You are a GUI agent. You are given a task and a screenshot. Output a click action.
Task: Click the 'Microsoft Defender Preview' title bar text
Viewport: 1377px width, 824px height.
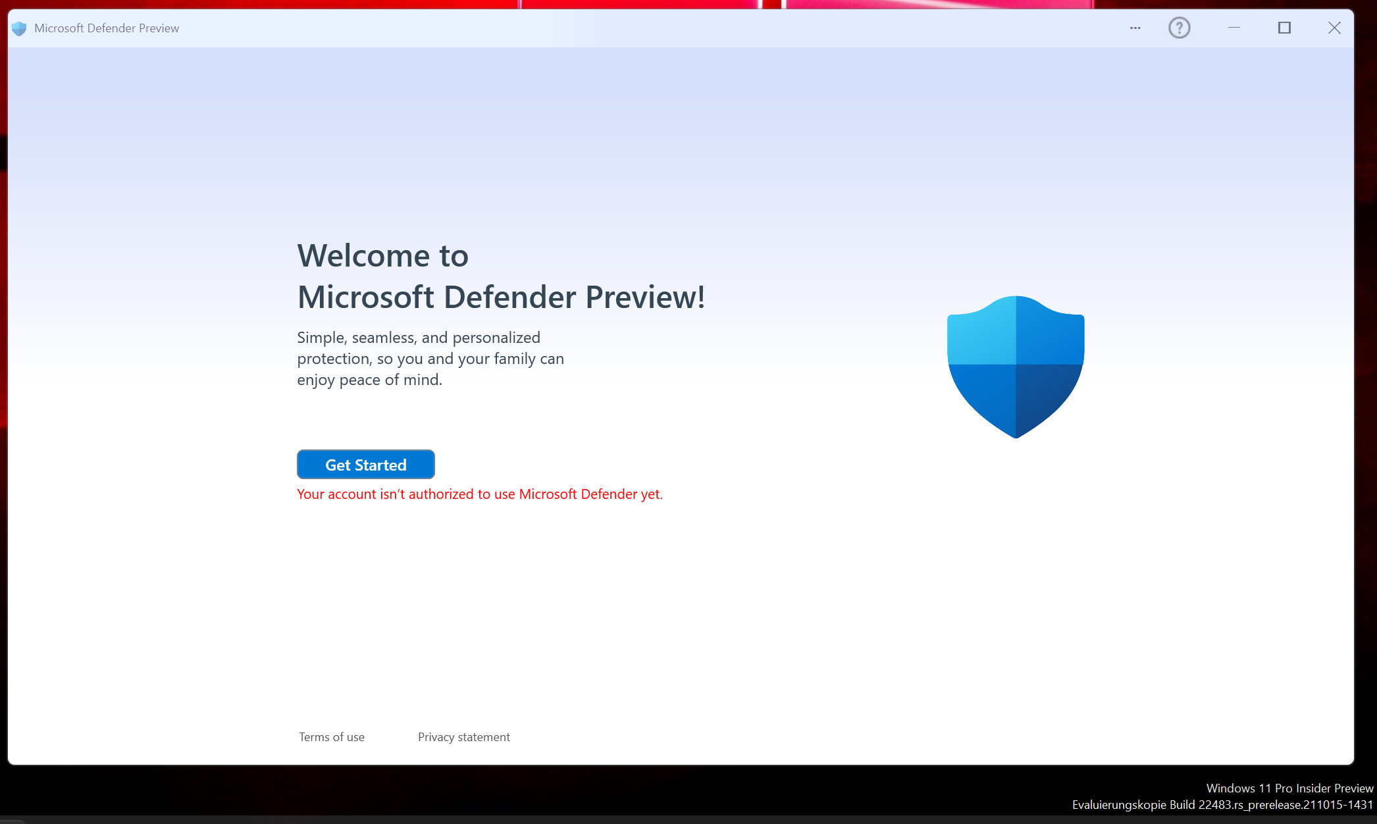coord(107,28)
